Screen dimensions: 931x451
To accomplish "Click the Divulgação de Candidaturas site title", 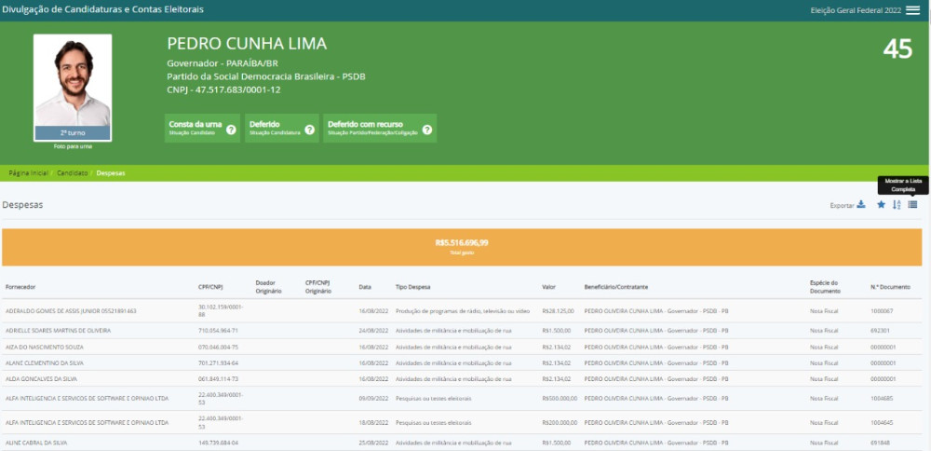I will tap(102, 10).
